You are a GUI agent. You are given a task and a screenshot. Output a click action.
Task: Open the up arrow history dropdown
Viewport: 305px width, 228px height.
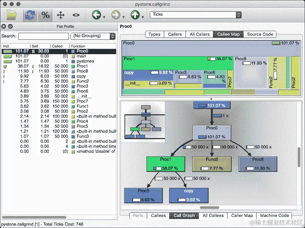(x=143, y=17)
